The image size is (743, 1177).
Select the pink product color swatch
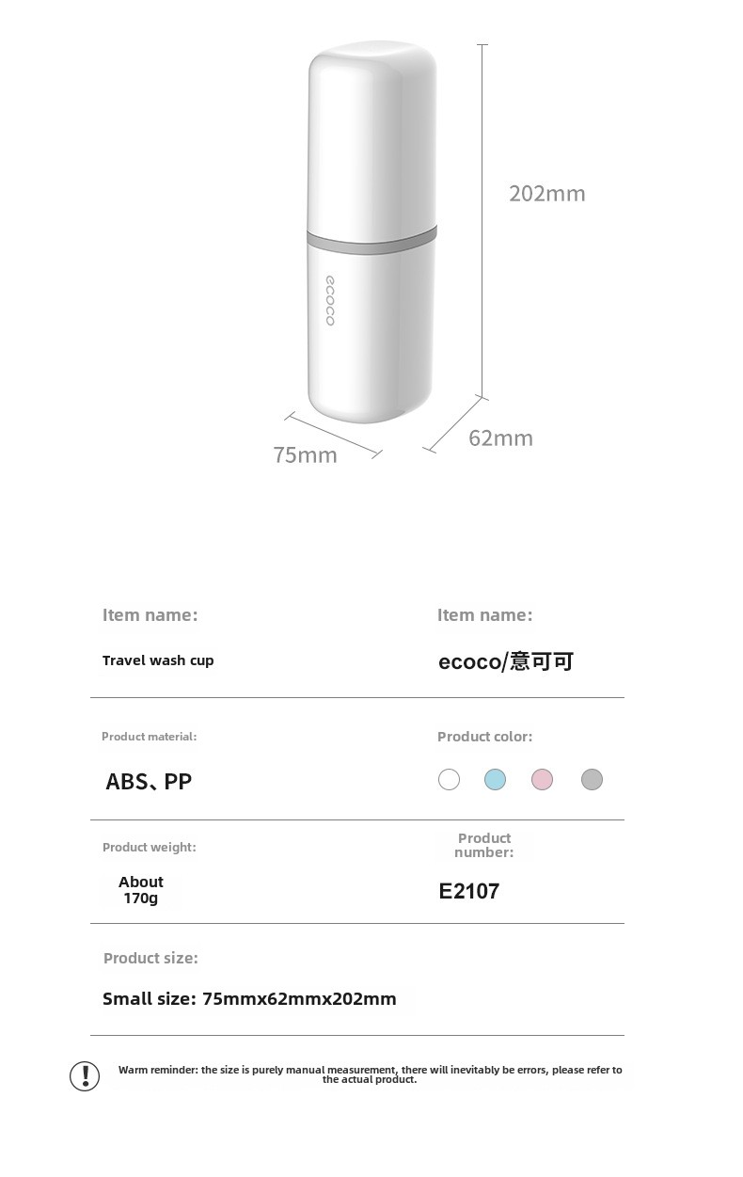coord(542,779)
